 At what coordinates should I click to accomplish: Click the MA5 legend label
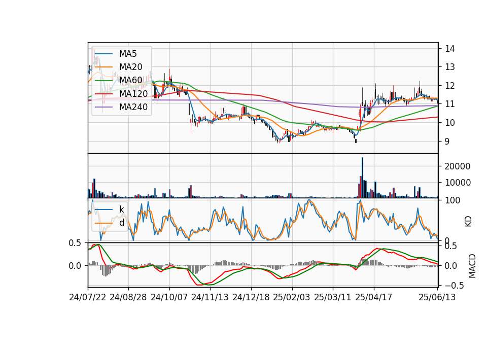tap(128, 54)
